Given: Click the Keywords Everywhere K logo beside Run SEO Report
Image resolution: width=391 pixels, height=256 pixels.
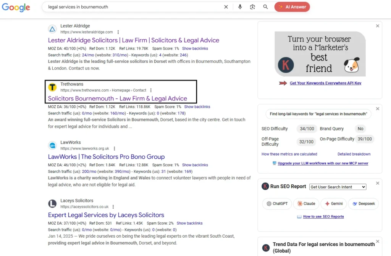Looking at the screenshot, I should pos(265,186).
